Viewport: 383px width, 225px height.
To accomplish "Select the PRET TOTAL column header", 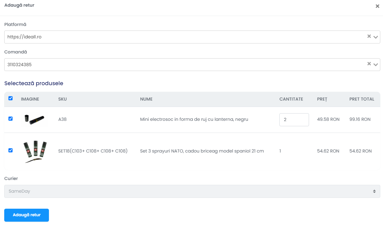I will click(362, 99).
